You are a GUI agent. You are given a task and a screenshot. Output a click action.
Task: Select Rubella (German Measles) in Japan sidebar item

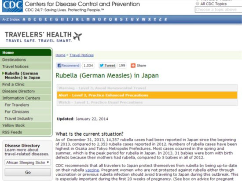pos(26,75)
